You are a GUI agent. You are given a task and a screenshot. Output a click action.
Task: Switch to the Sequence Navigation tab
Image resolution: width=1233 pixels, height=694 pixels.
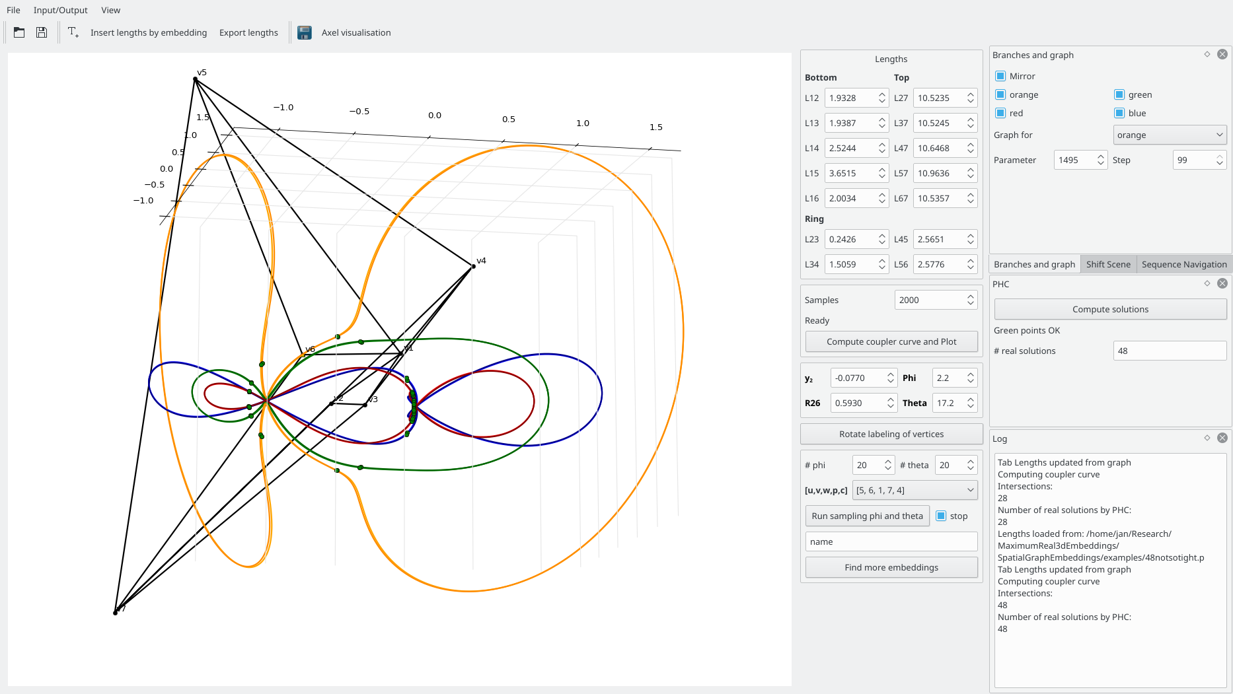[x=1183, y=264]
